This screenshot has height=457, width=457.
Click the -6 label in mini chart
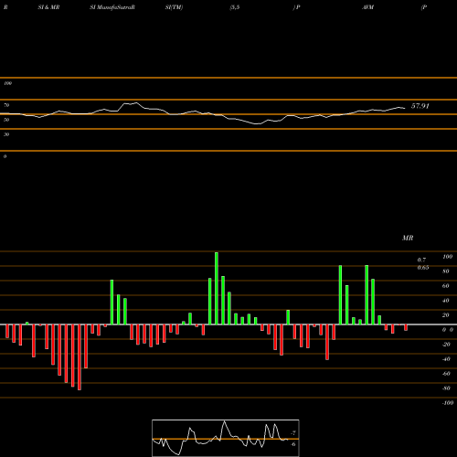(x=293, y=444)
